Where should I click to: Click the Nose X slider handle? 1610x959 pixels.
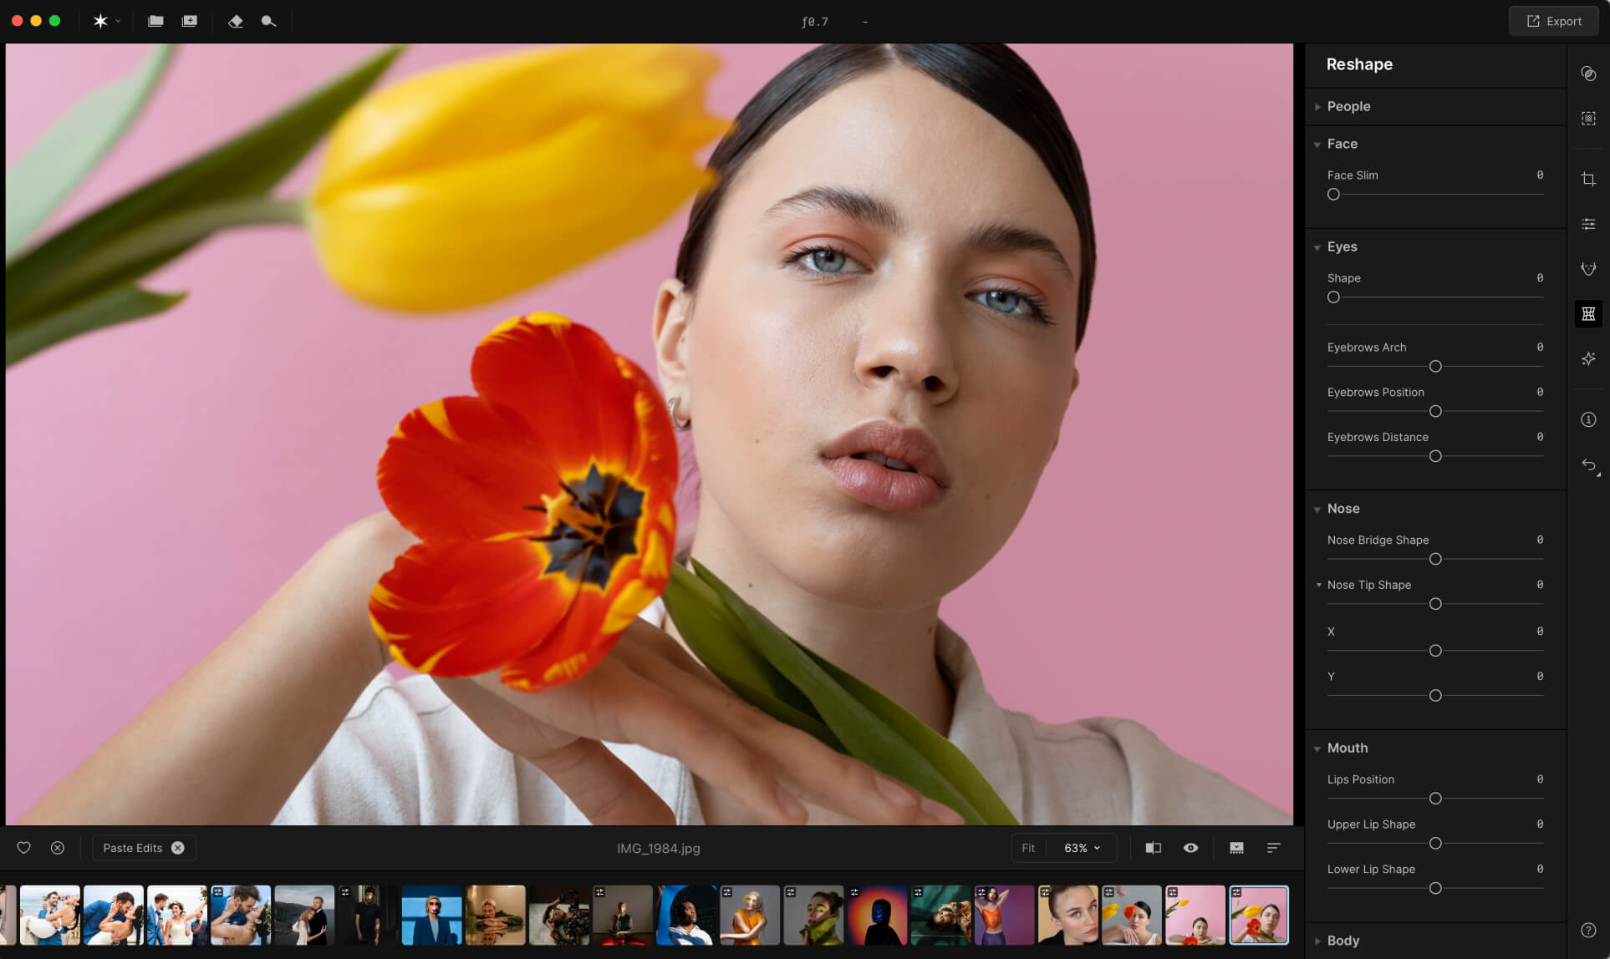[1435, 651]
